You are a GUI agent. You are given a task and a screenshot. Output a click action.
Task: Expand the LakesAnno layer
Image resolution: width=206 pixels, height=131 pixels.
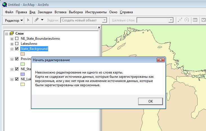pyautogui.click(x=12, y=44)
